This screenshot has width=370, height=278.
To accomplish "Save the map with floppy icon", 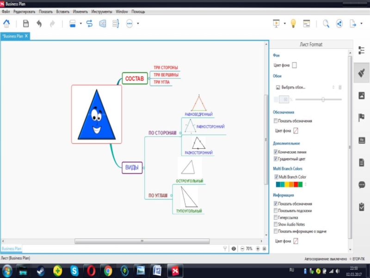I will (26, 24).
